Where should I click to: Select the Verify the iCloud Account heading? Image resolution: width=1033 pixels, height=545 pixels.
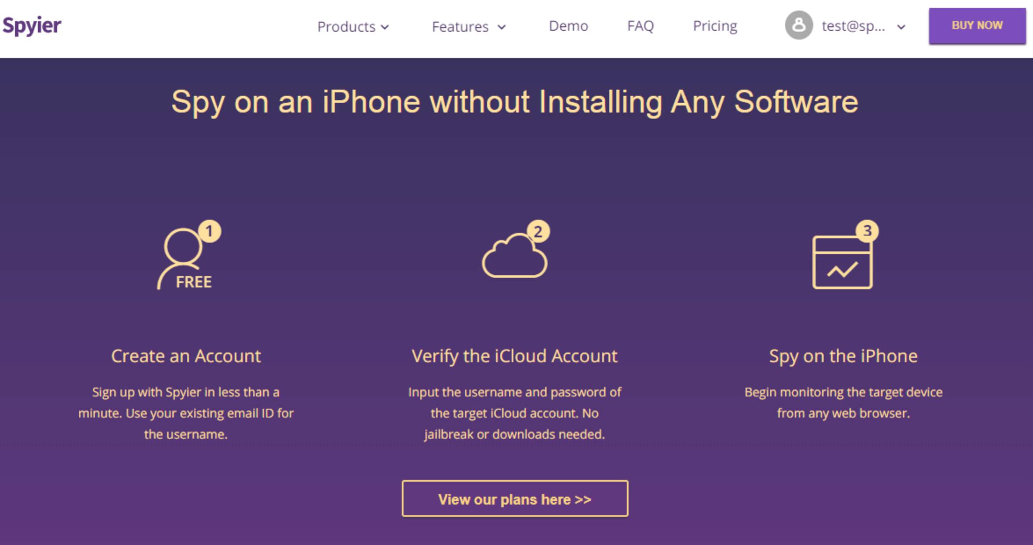point(514,356)
